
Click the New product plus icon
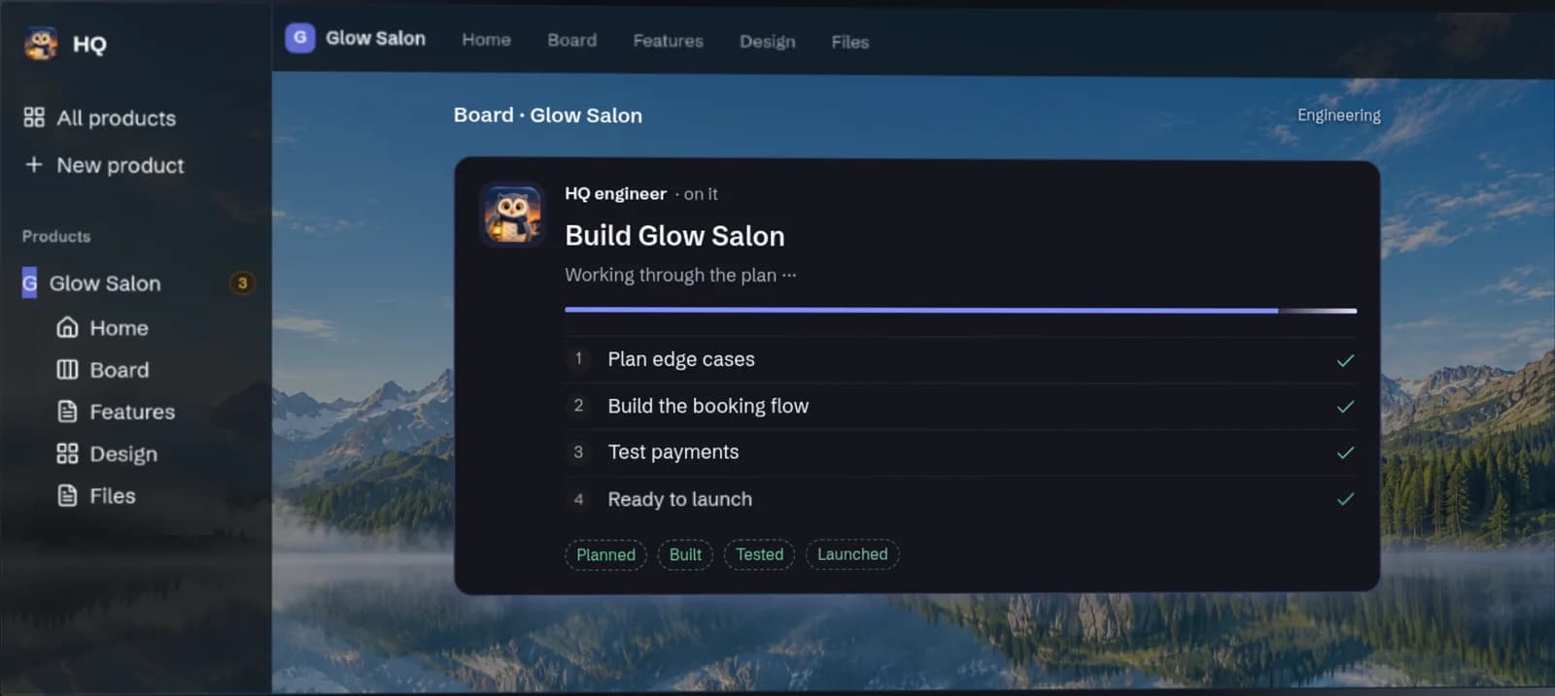point(34,164)
